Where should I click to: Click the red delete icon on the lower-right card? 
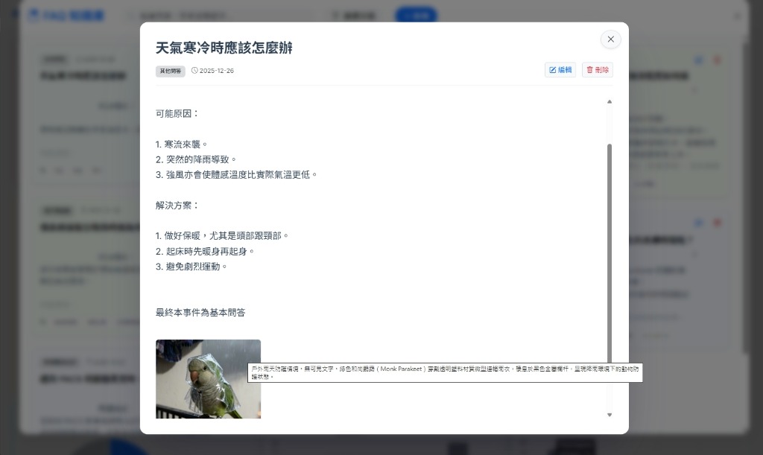coord(717,223)
